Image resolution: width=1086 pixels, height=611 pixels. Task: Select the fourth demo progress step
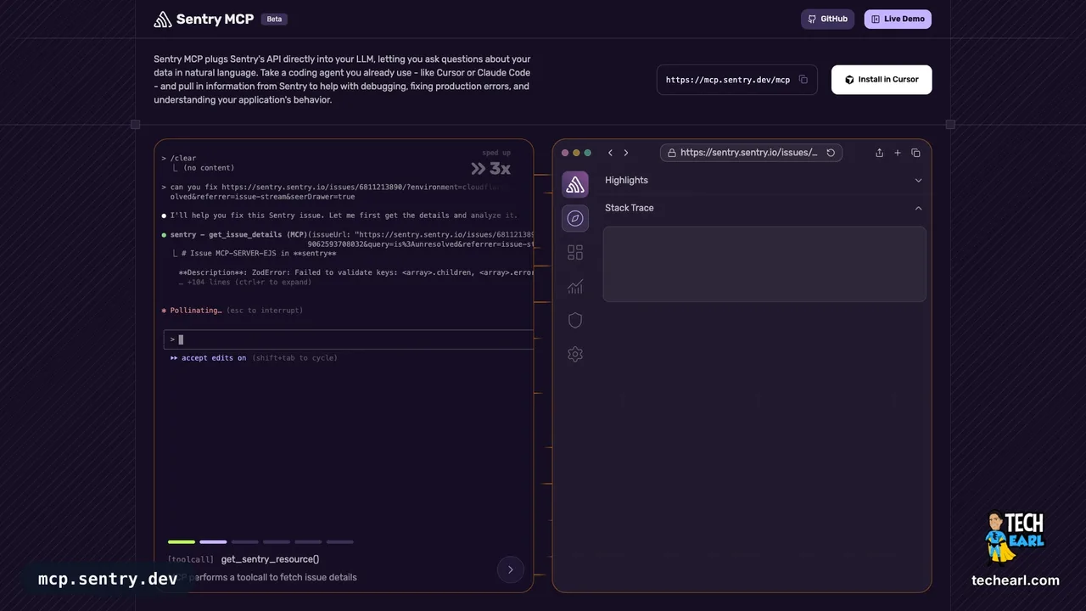pyautogui.click(x=277, y=541)
